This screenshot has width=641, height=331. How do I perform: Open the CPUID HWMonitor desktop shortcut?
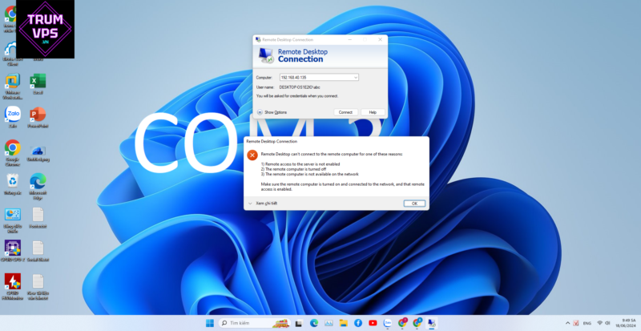[13, 286]
